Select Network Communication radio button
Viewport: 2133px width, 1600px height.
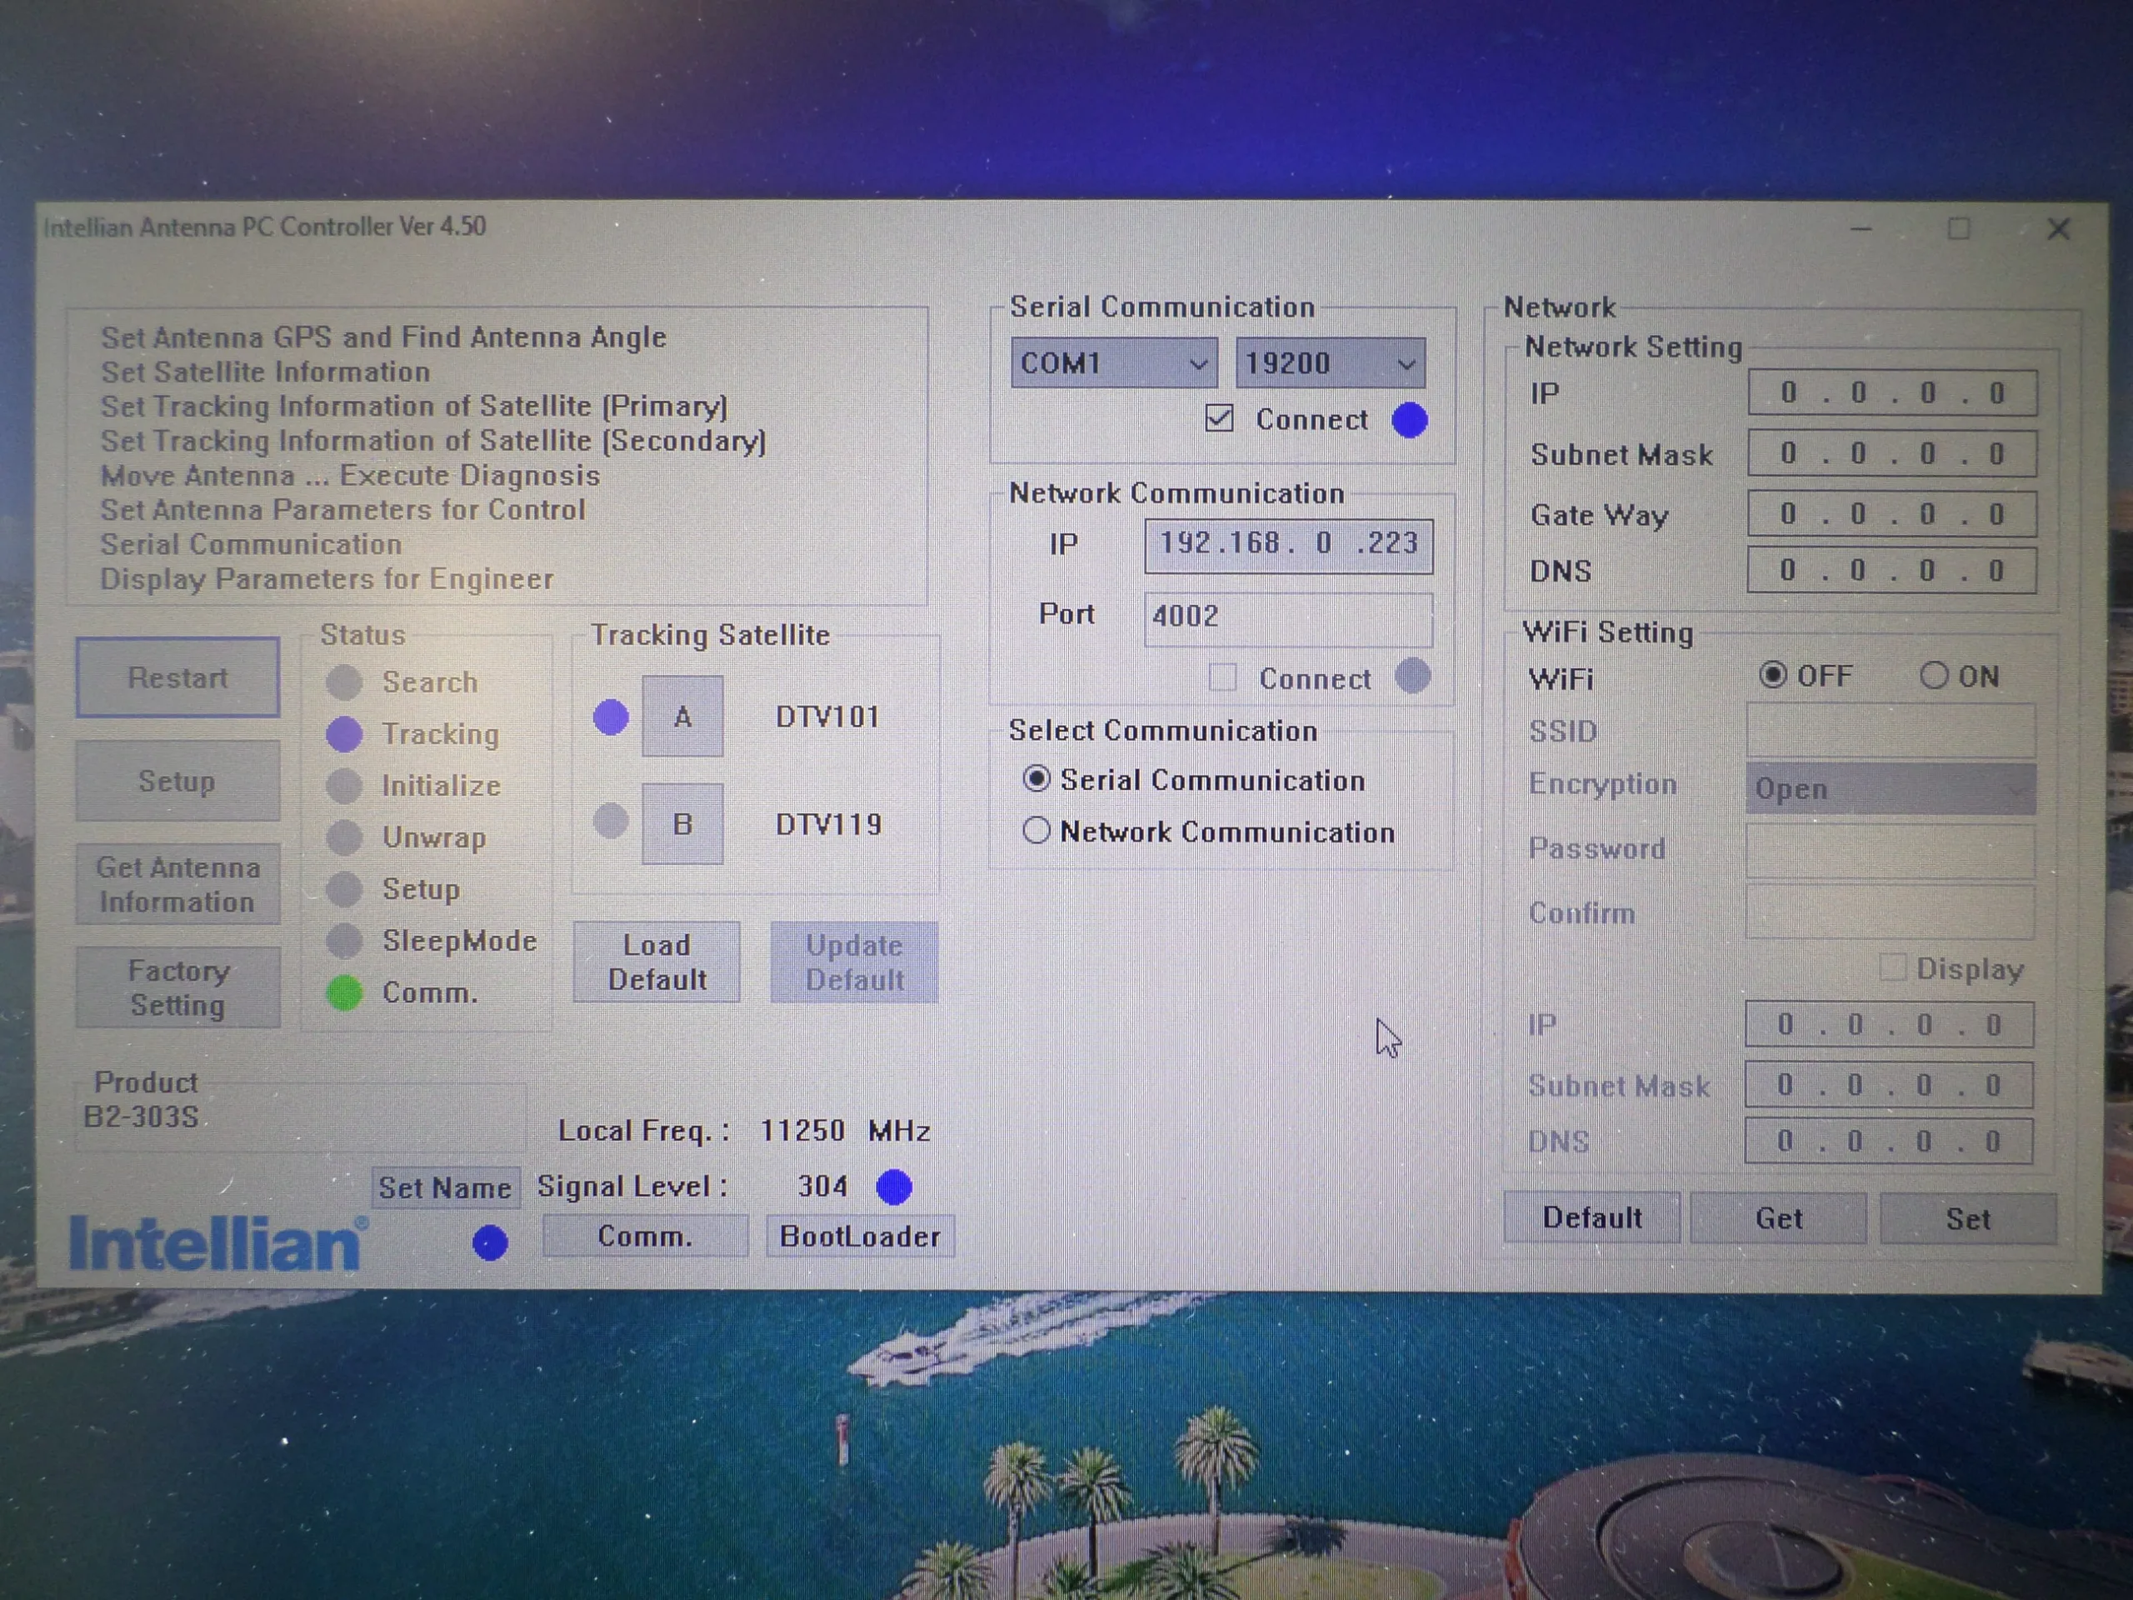tap(1037, 830)
